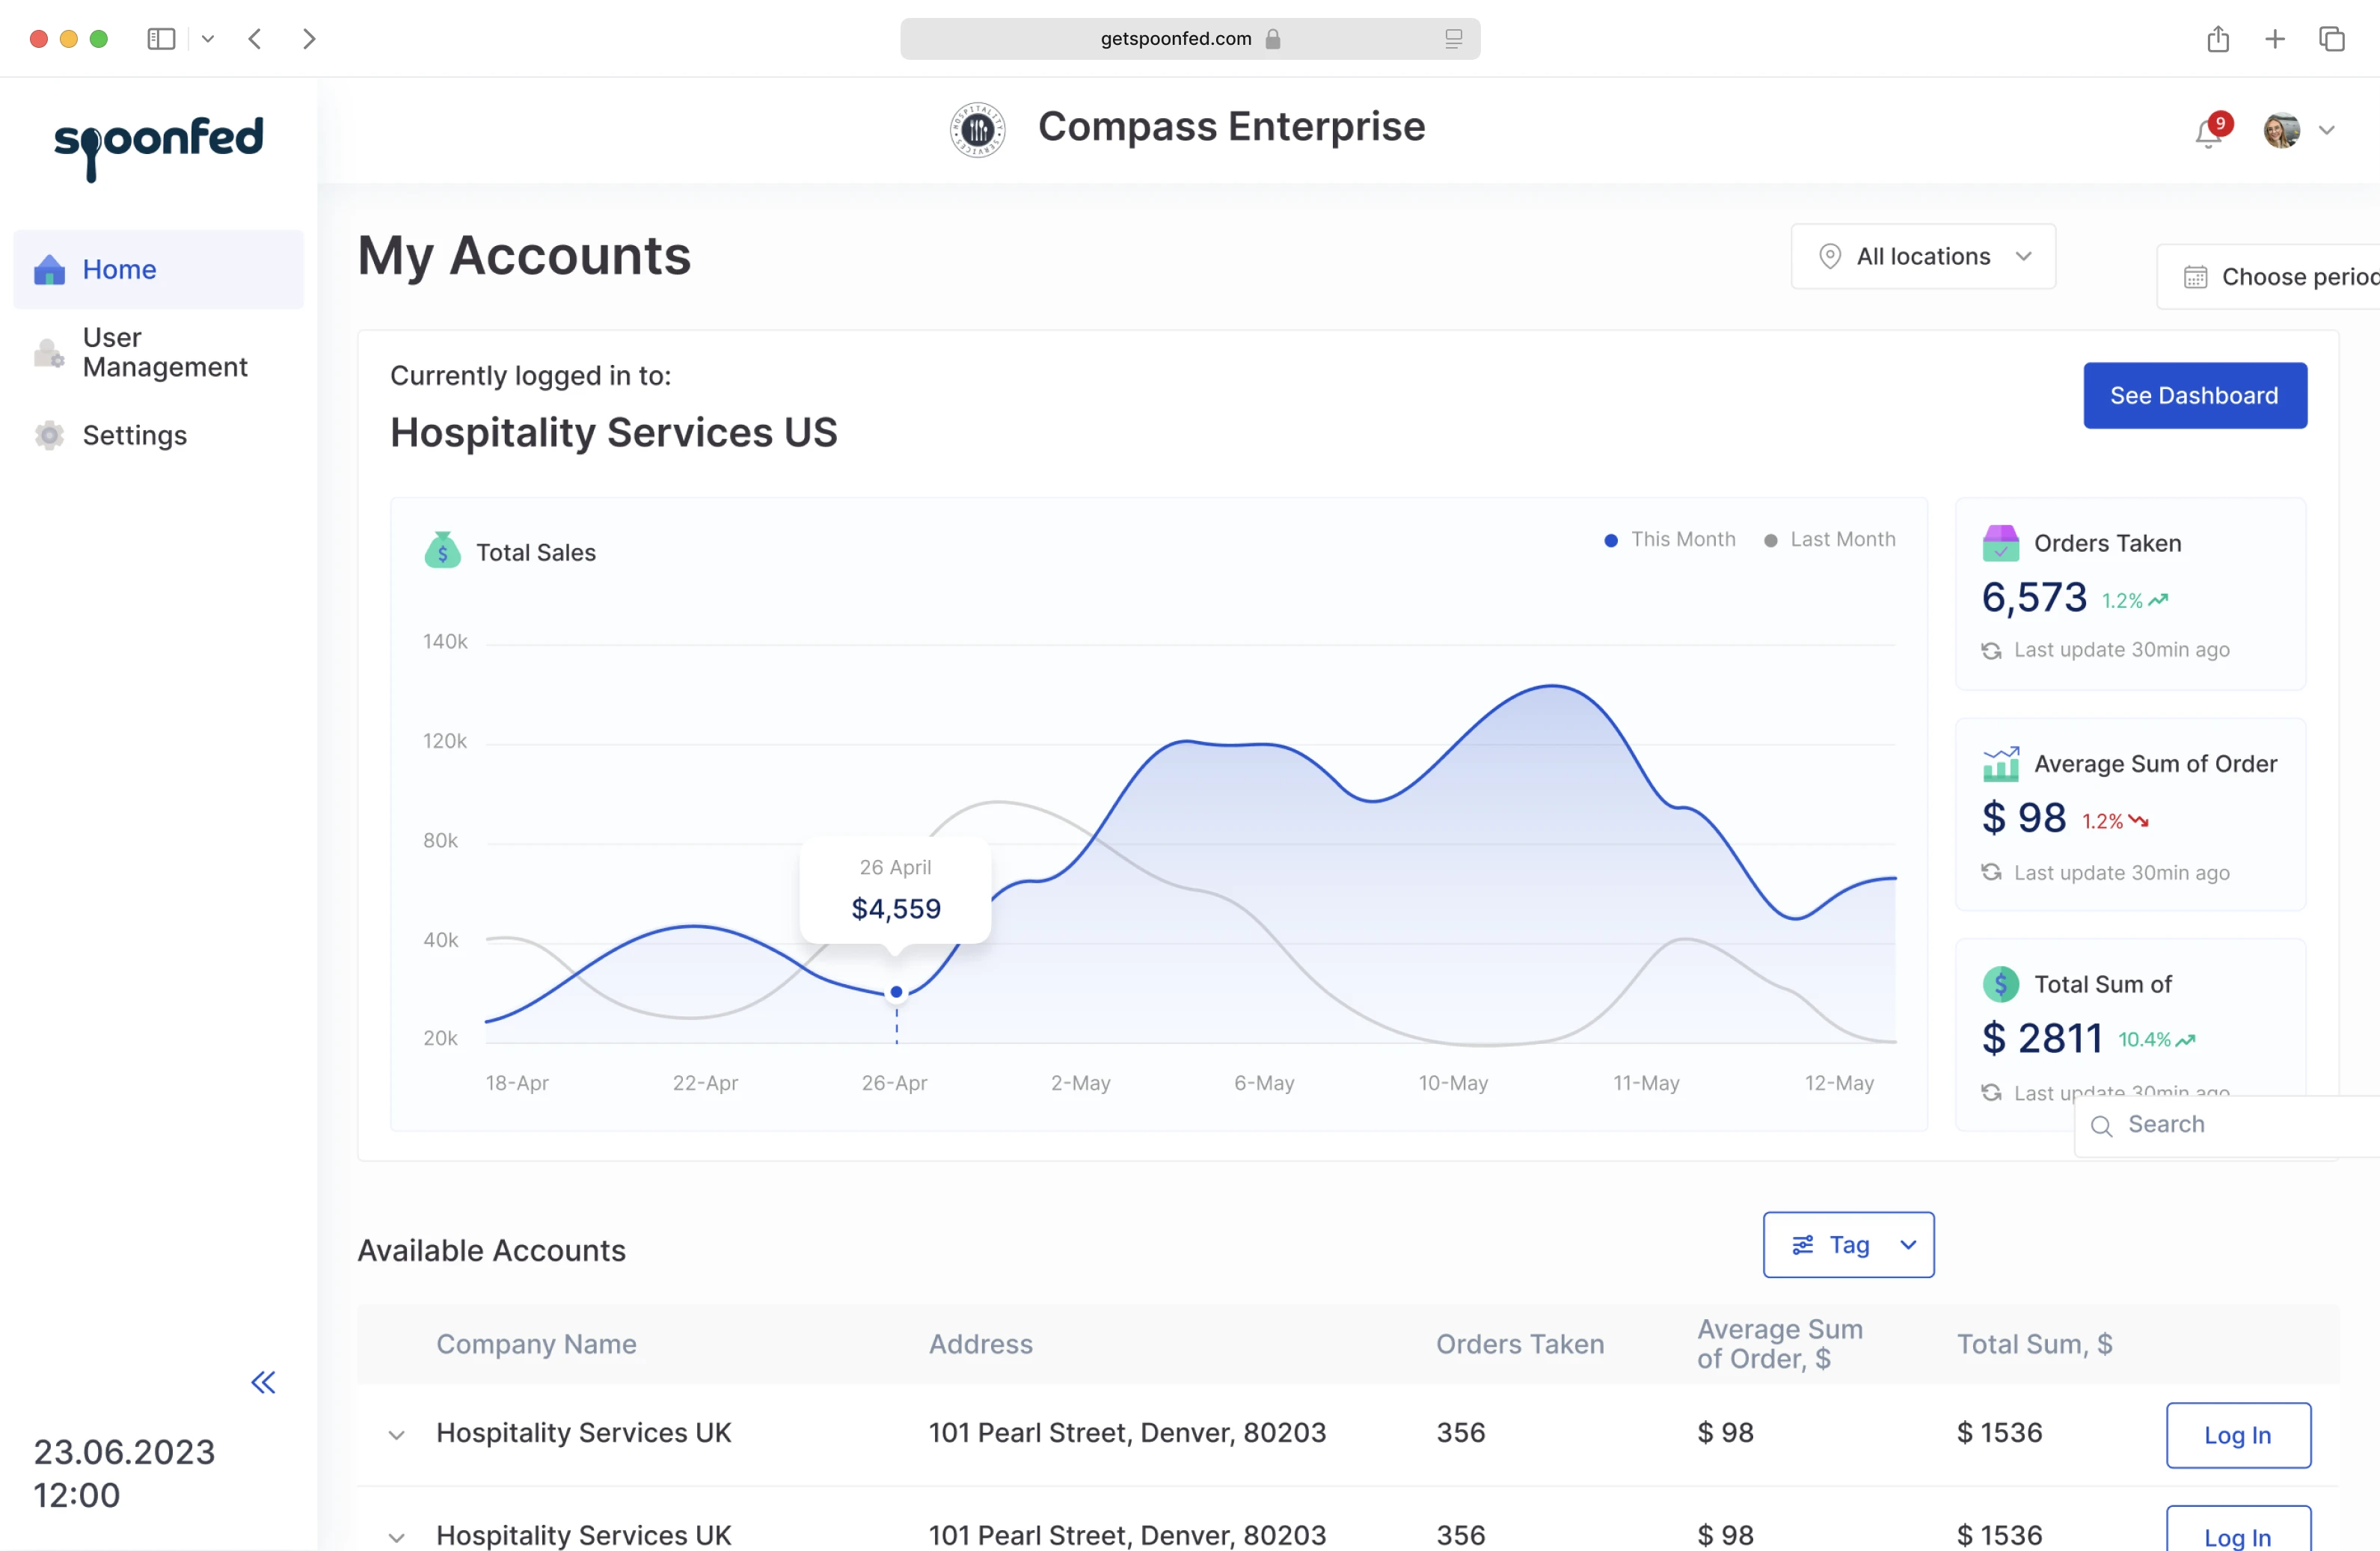Screen dimensions: 2380x1551
Task: Click the Compass Enterprise round logo
Action: [977, 129]
